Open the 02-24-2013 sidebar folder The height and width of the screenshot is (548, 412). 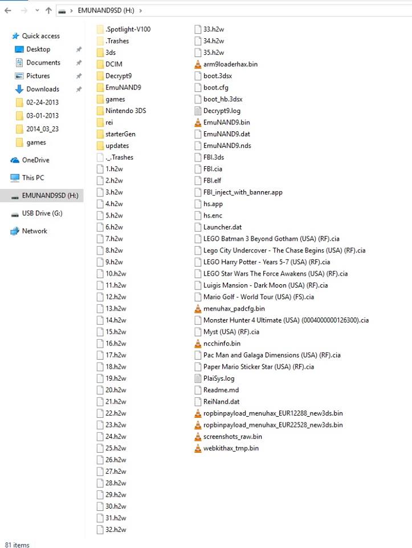[x=42, y=102]
